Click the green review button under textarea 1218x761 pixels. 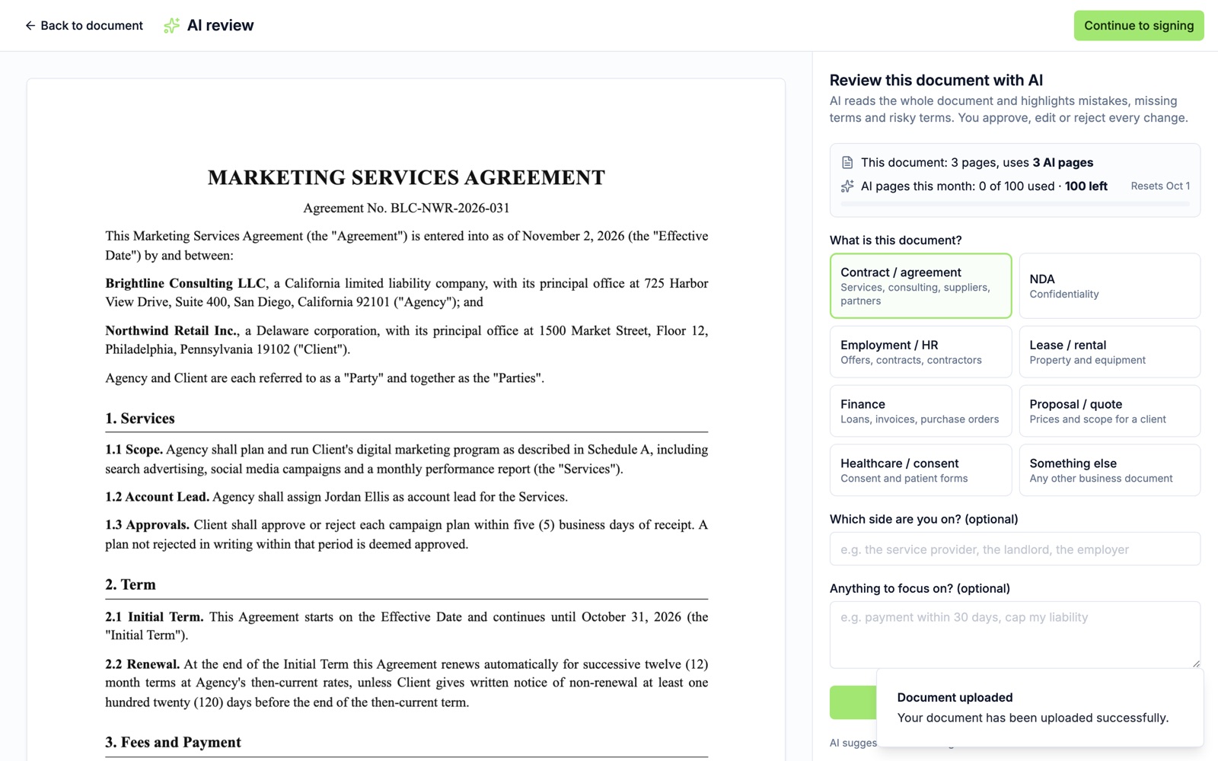tap(853, 702)
